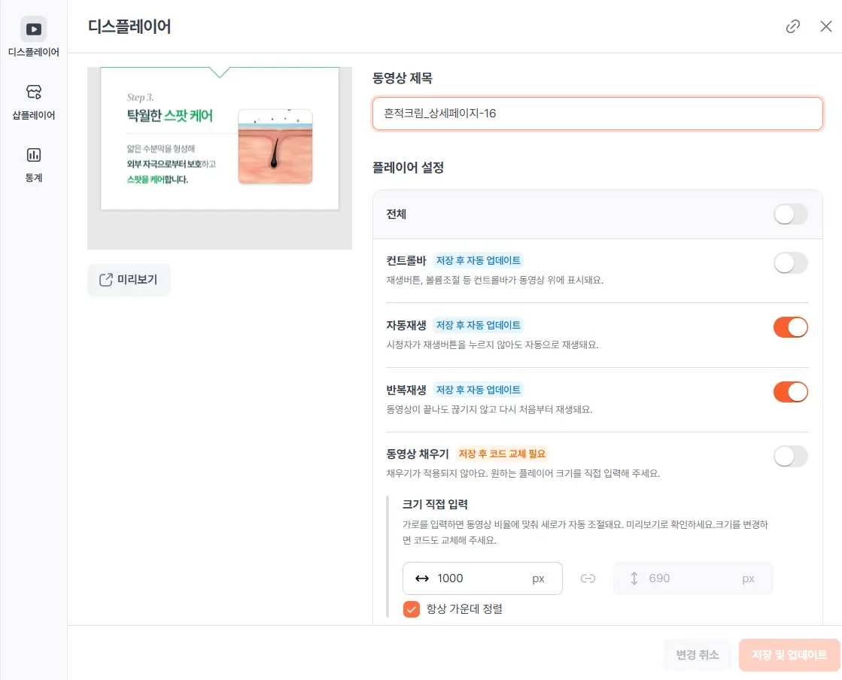Click the 미리보기 preview button
Screen dimensions: 842x680
[129, 280]
